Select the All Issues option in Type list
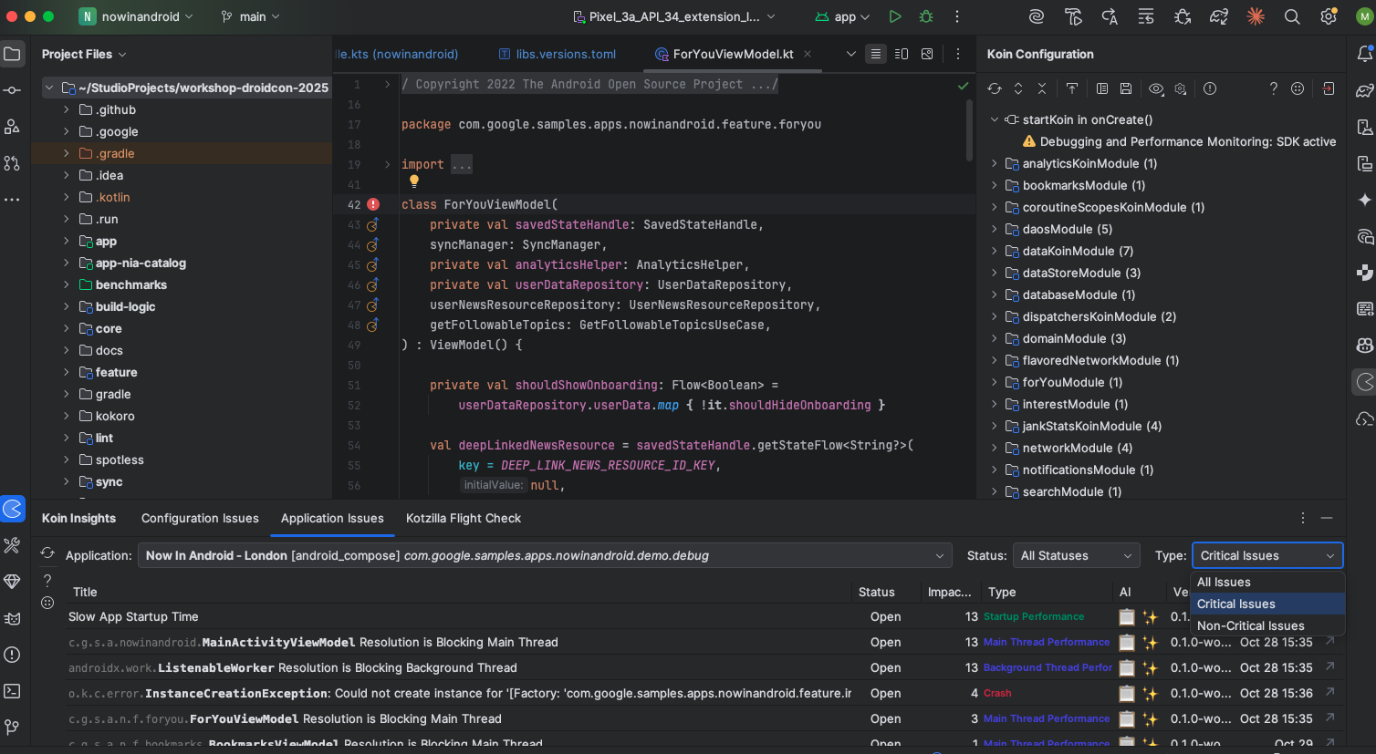The height and width of the screenshot is (754, 1376). coord(1224,582)
